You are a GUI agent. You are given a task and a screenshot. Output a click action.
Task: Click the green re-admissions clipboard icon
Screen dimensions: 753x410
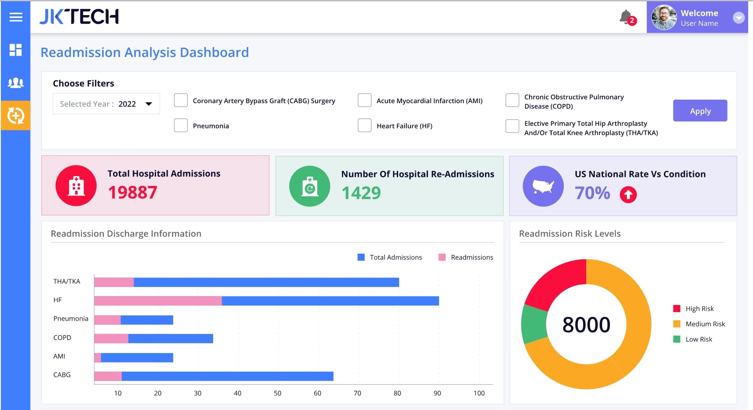point(309,186)
